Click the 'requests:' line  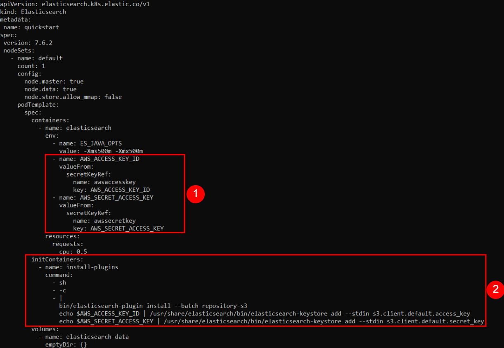coord(68,244)
